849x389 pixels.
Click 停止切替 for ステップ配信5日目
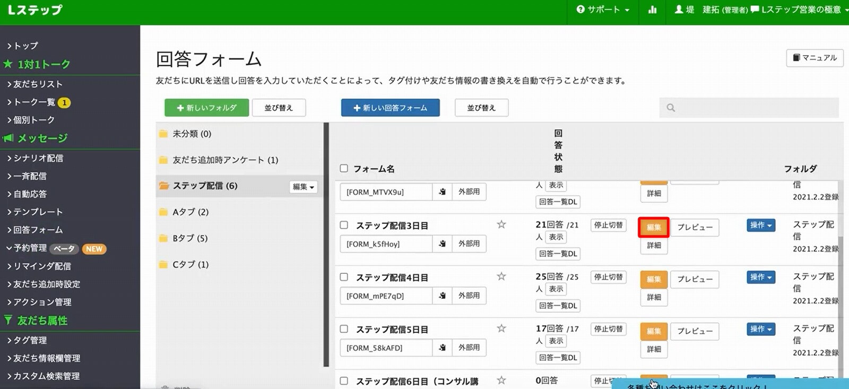pos(608,329)
